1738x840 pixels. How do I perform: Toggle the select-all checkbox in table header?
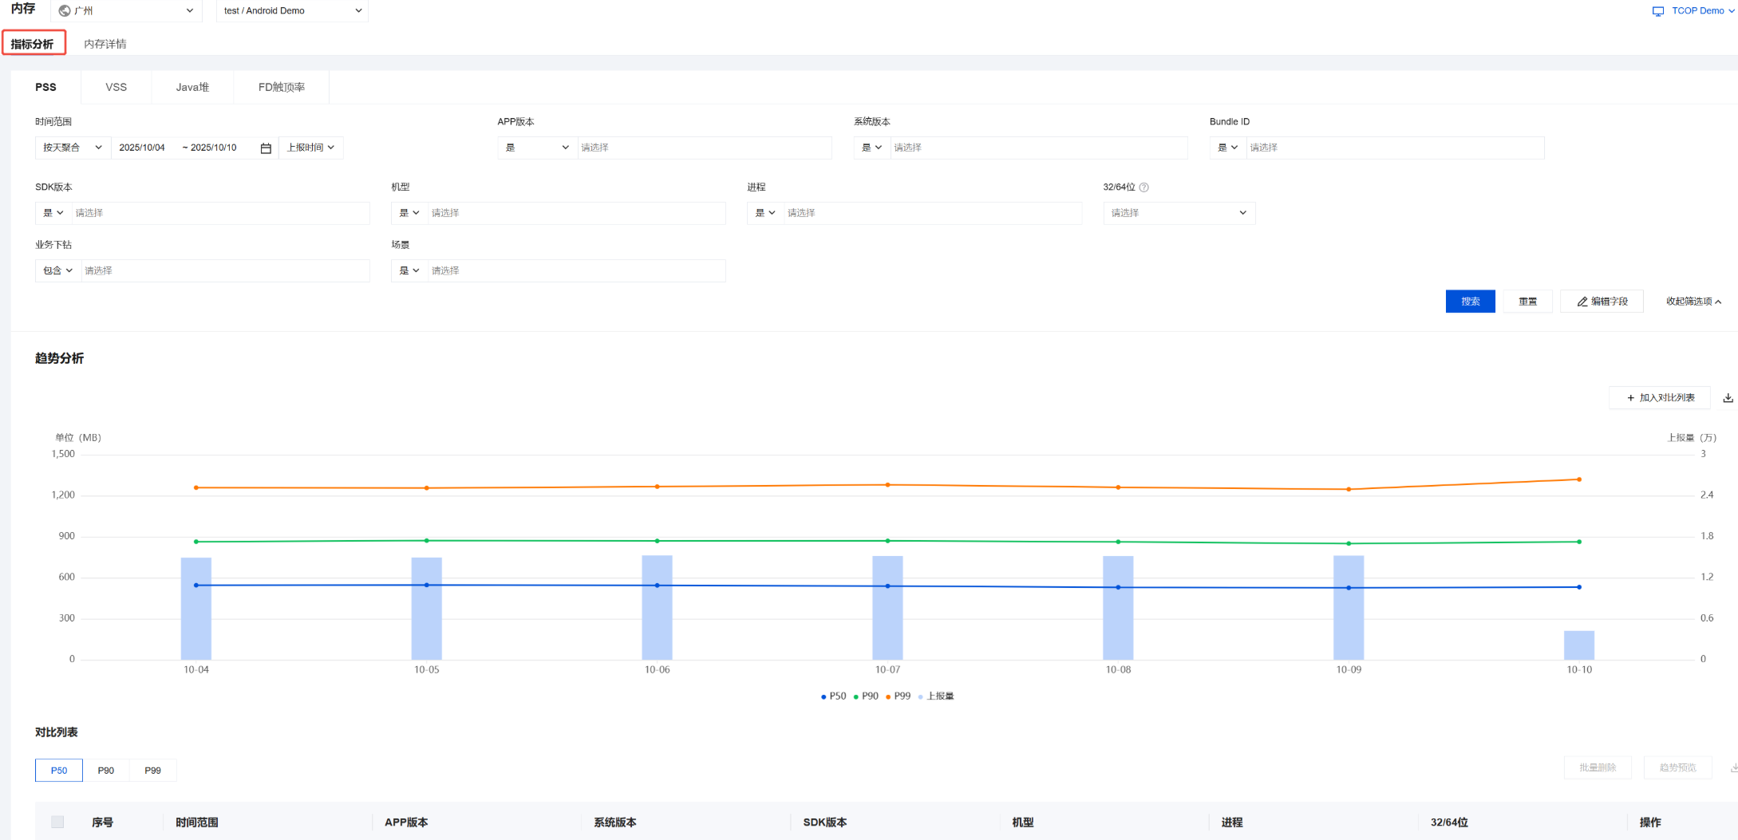(x=57, y=822)
